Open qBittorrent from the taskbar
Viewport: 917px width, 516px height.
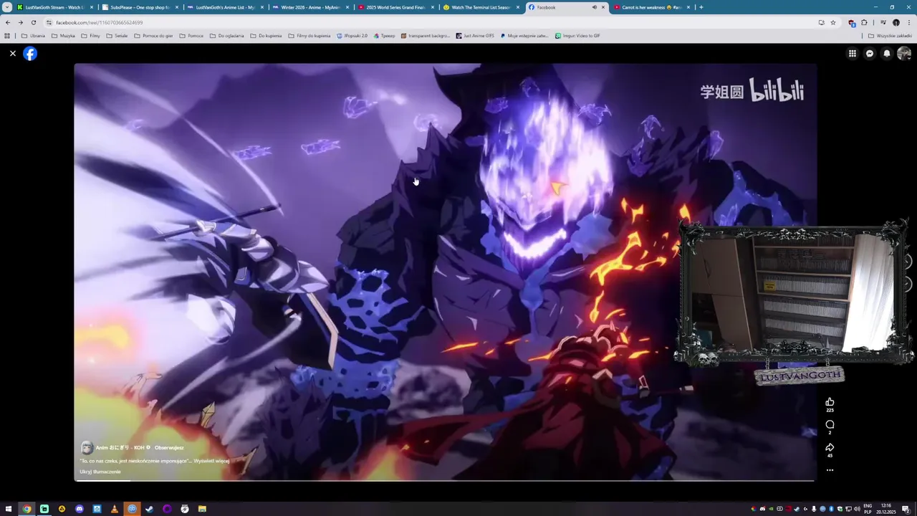(x=132, y=509)
